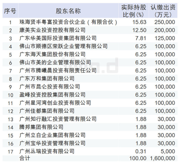Click the 100.00 total percentage
This screenshot has height=164, width=180.
138,158
